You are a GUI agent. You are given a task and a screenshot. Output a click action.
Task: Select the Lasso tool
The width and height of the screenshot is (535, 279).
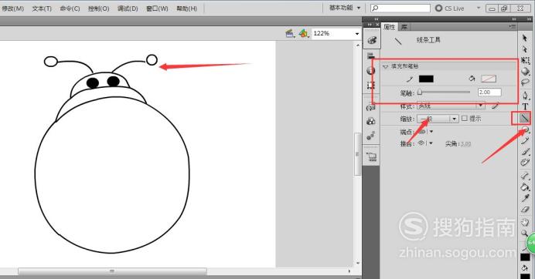click(x=525, y=82)
